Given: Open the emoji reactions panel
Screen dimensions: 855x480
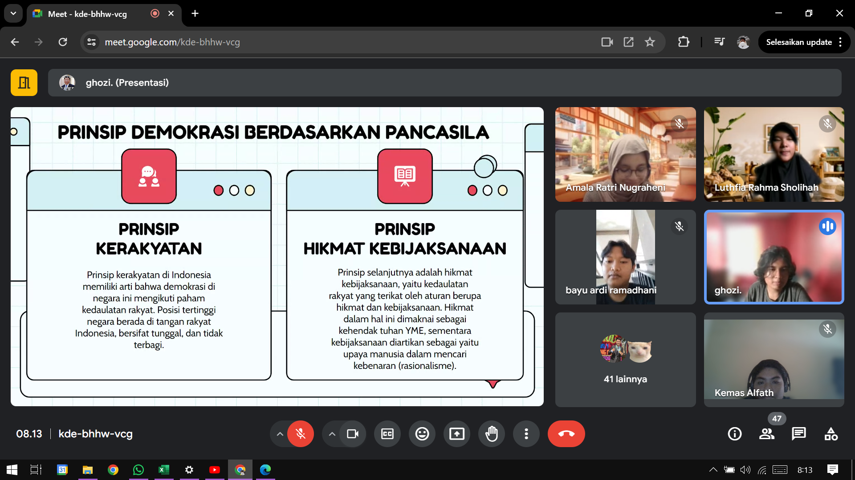Looking at the screenshot, I should [x=422, y=434].
